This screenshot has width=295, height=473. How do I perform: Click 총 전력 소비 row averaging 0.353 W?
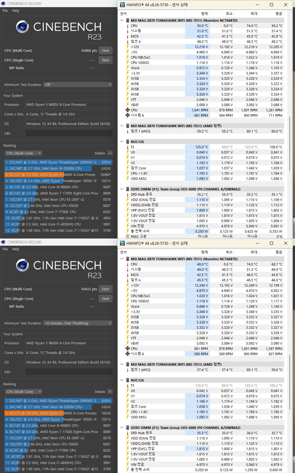(204, 231)
